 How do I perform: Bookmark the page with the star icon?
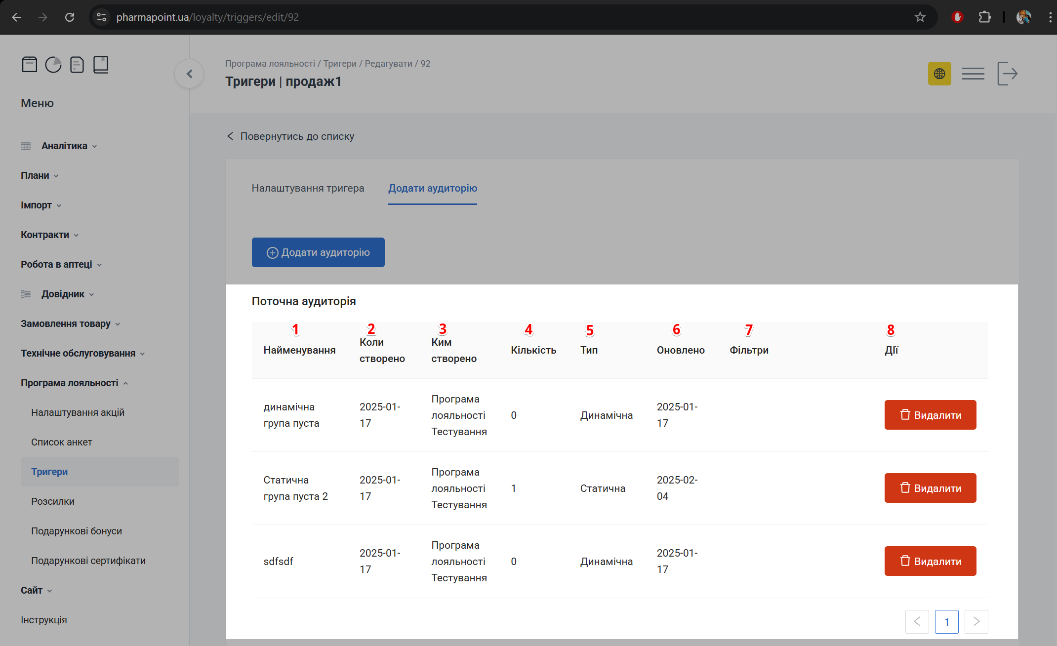920,17
